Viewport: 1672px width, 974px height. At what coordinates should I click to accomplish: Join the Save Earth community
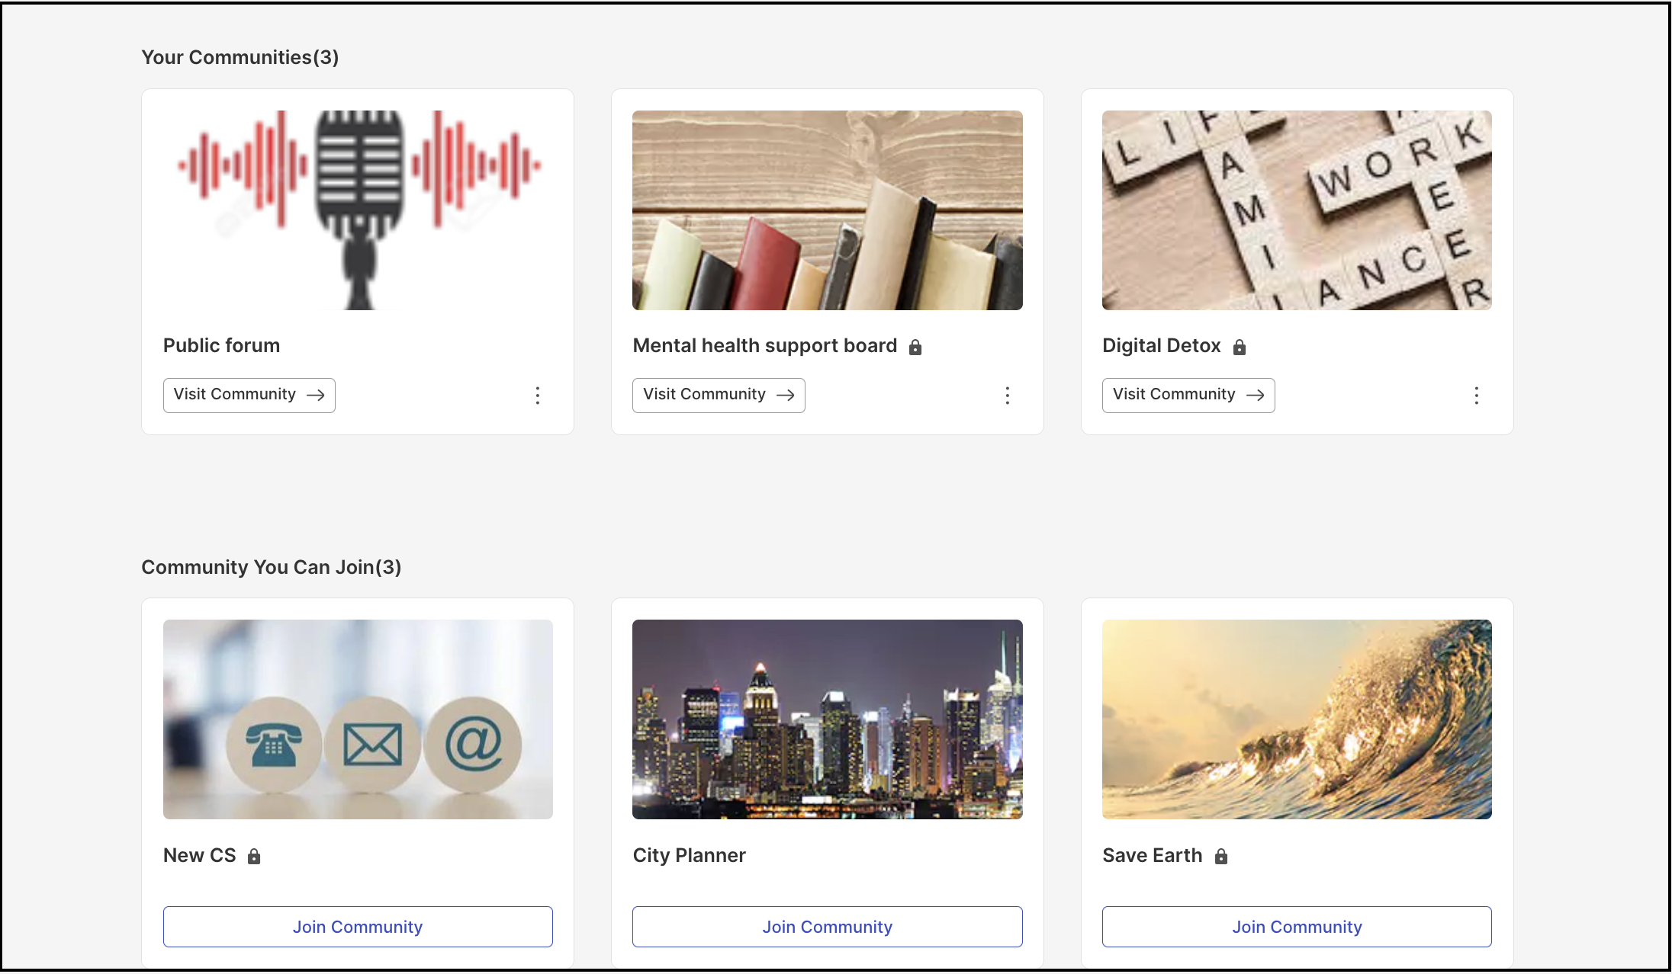click(x=1297, y=927)
